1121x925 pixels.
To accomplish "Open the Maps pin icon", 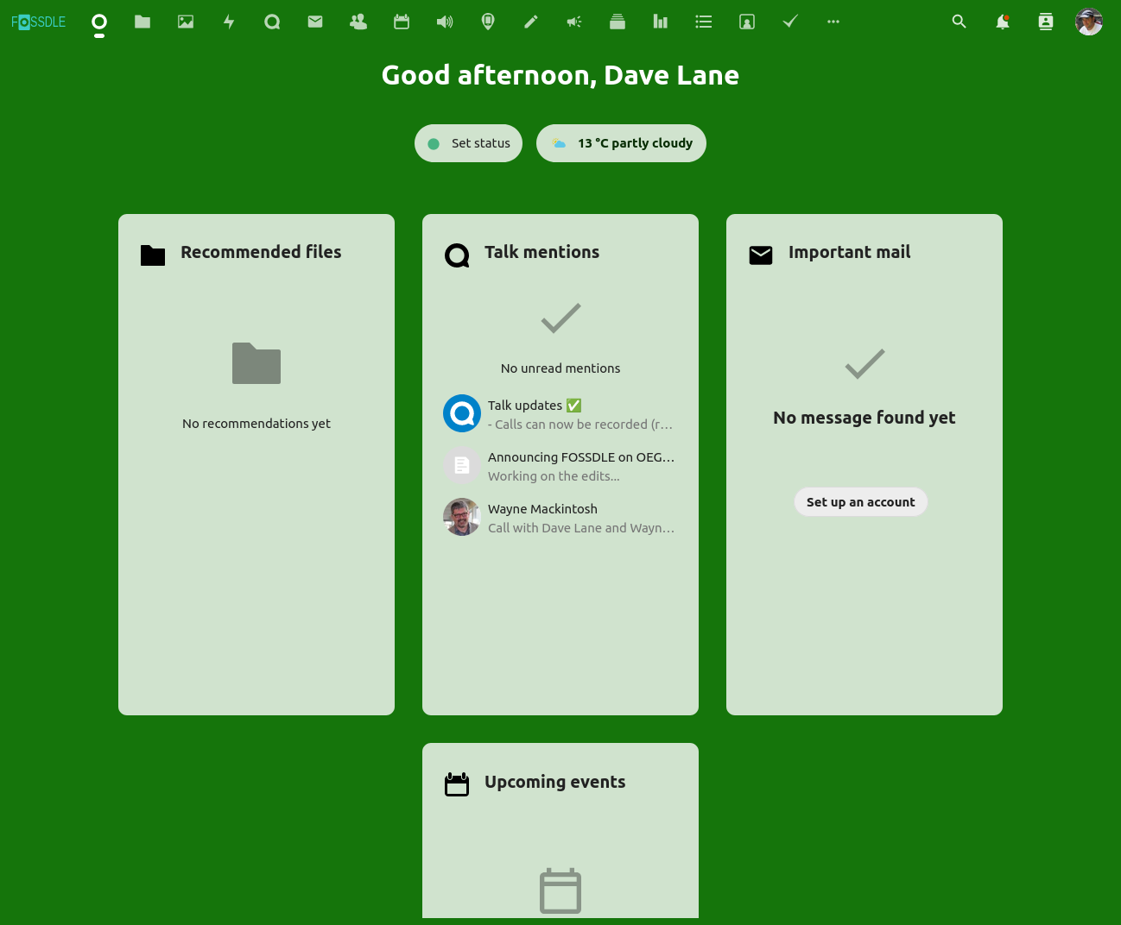I will [x=488, y=22].
